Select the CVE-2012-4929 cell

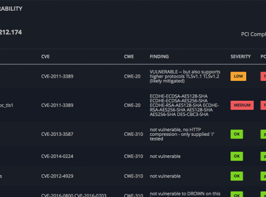pyautogui.click(x=57, y=176)
